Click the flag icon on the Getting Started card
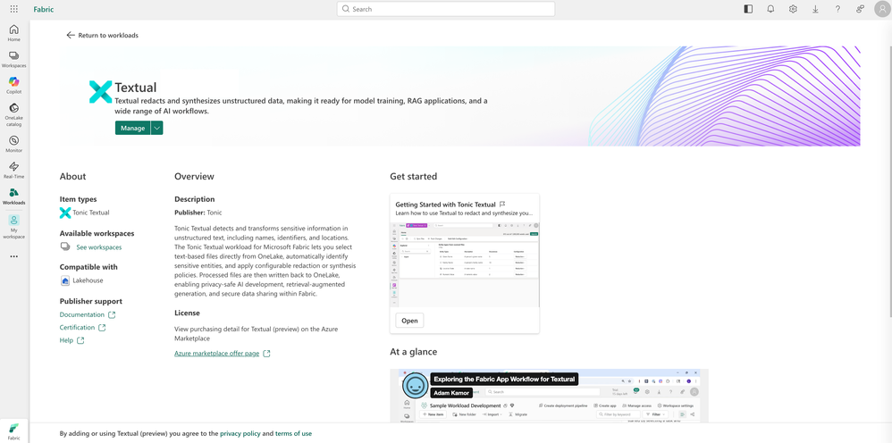Image resolution: width=892 pixels, height=443 pixels. [x=502, y=205]
